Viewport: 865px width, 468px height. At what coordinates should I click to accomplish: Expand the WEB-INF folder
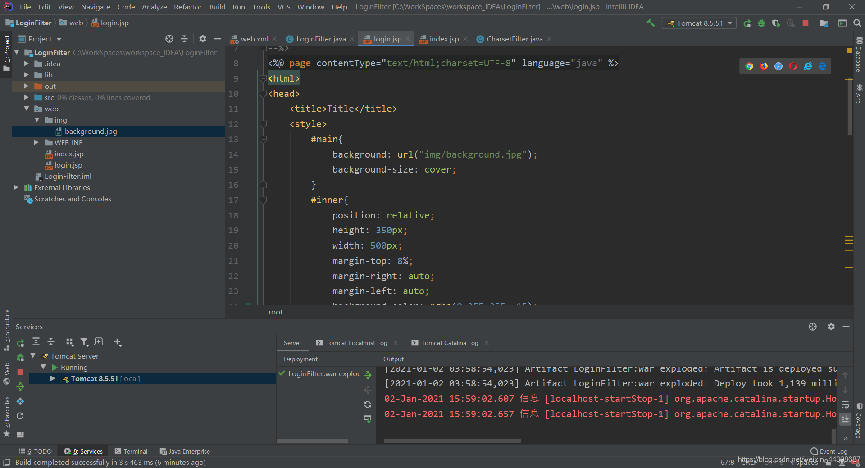point(36,142)
